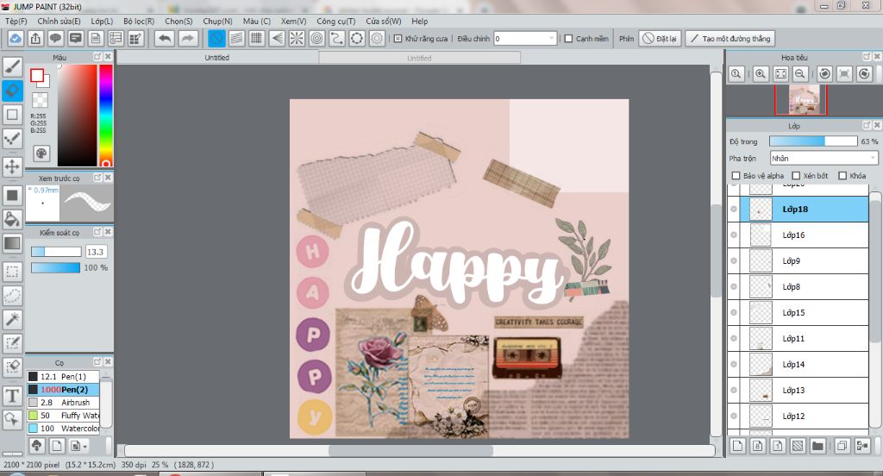Open the Pha trộn blend mode dropdown
The width and height of the screenshot is (883, 476).
824,159
